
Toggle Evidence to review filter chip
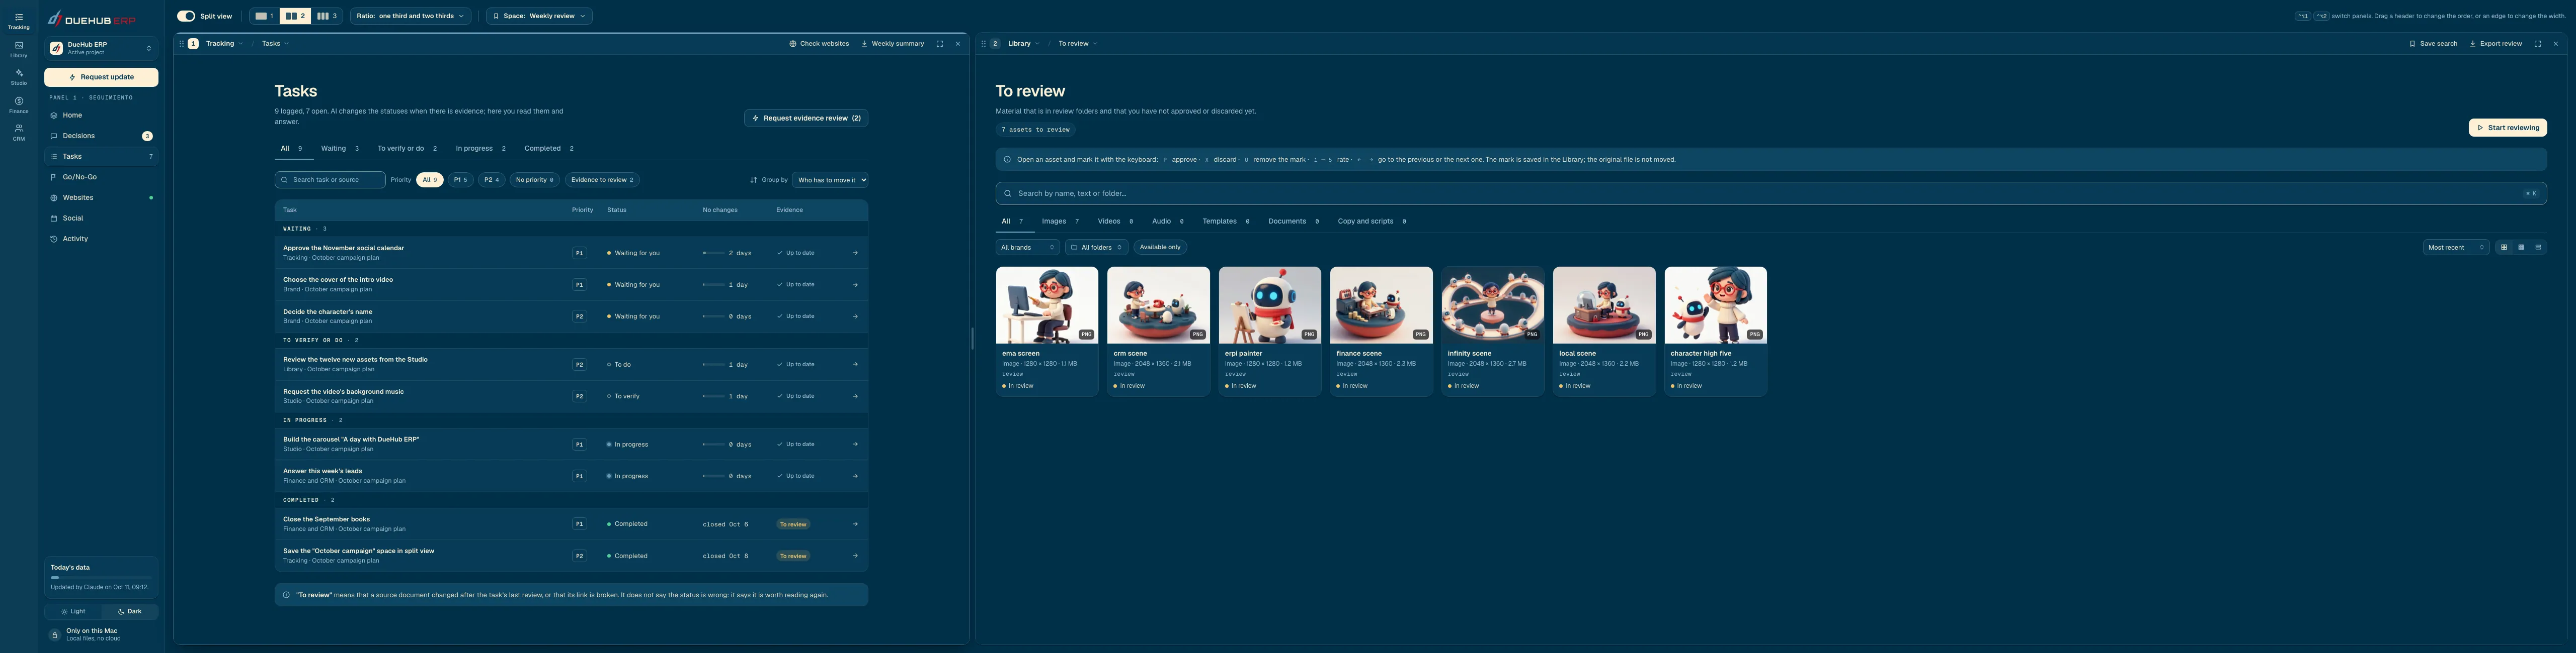pos(602,180)
